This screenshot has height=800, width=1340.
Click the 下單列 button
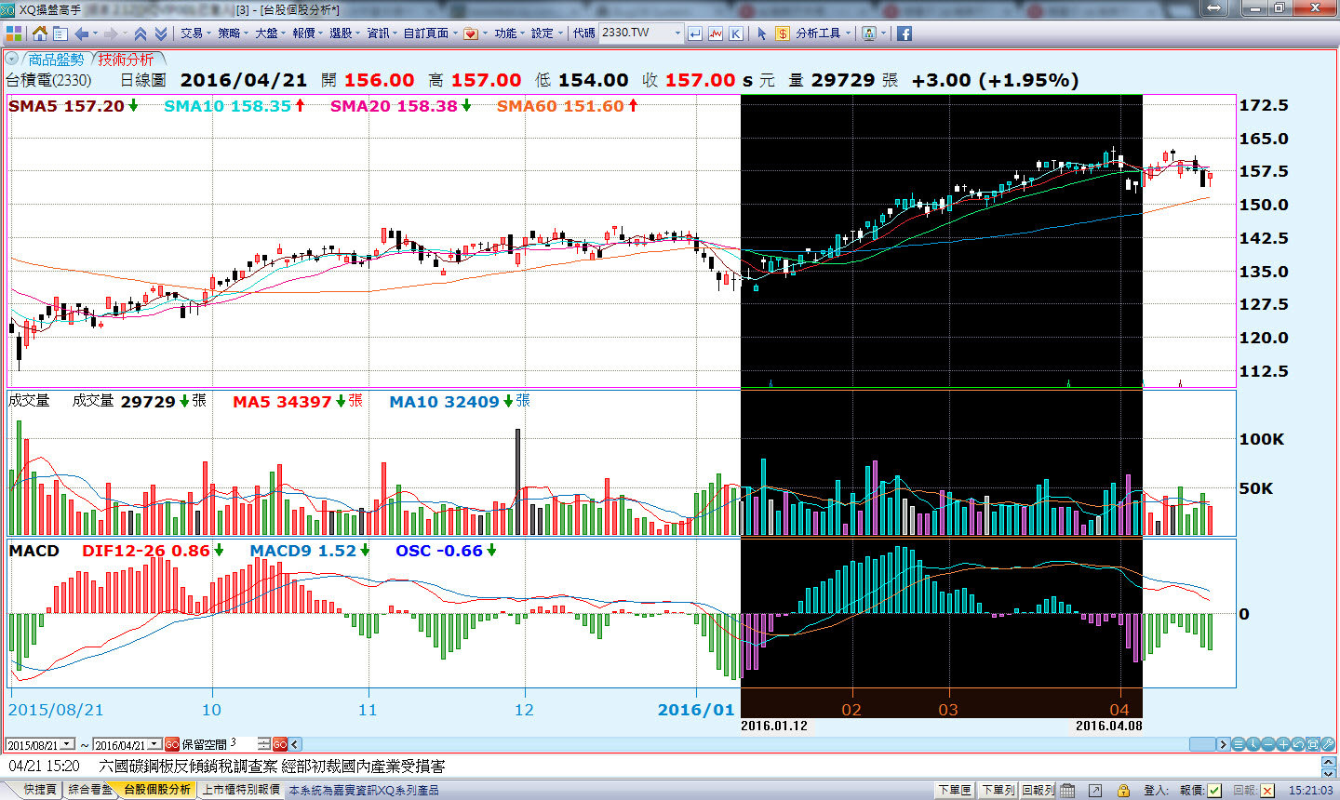pos(998,790)
